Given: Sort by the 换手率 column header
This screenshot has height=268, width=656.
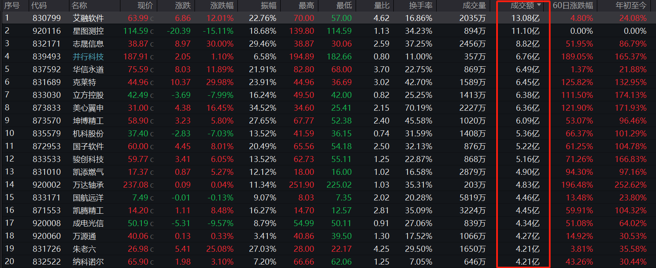Looking at the screenshot, I should tap(420, 6).
